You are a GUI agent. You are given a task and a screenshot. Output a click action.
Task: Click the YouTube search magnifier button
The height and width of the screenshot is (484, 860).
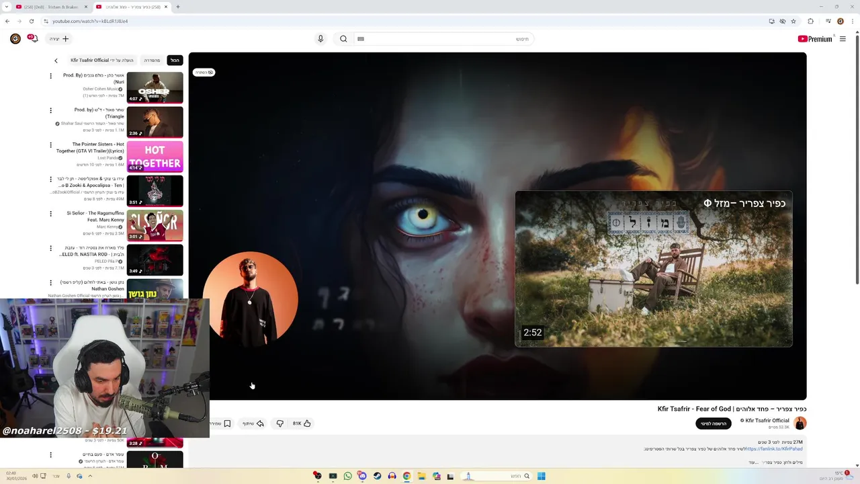click(x=343, y=39)
